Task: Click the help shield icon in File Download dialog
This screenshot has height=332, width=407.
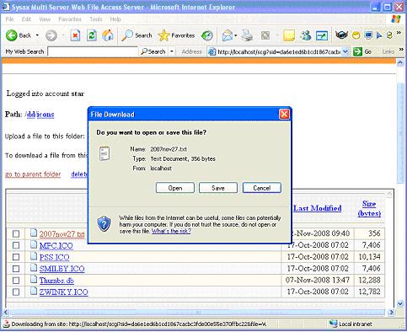Action: point(104,224)
